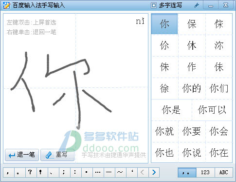
Task: Undo last stroke with 退一笔 button
Action: point(22,155)
